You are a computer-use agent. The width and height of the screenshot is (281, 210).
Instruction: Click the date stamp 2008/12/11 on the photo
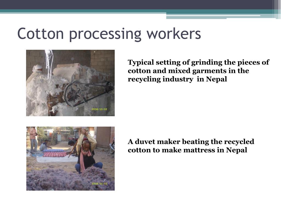[99, 183]
